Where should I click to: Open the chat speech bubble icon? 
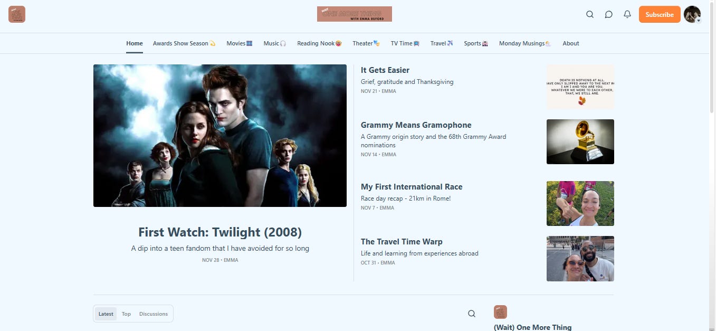[x=608, y=14]
